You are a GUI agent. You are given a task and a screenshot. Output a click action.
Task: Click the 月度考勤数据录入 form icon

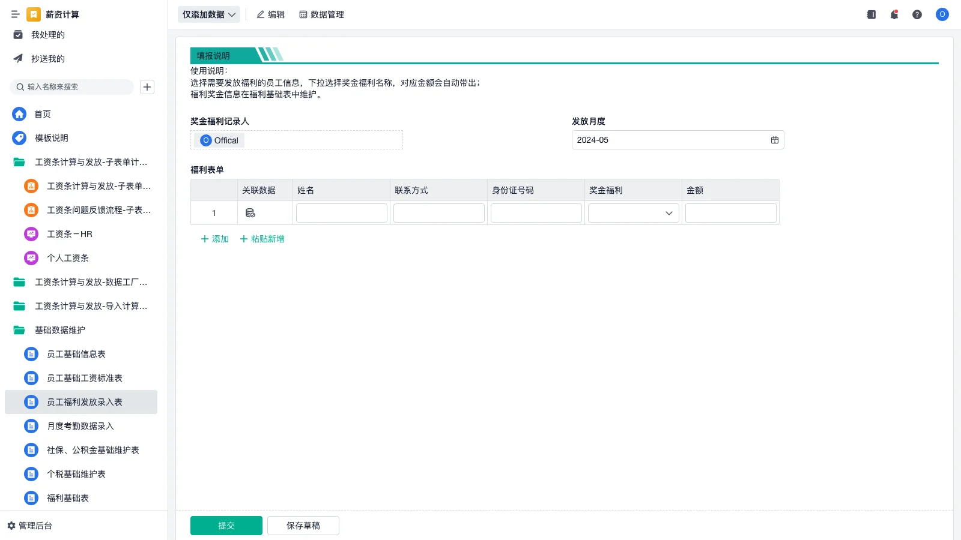coord(31,426)
